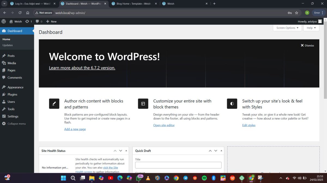Open Windows taskbar Search
Image resolution: width=327 pixels, height=183 pixels.
tap(73, 178)
